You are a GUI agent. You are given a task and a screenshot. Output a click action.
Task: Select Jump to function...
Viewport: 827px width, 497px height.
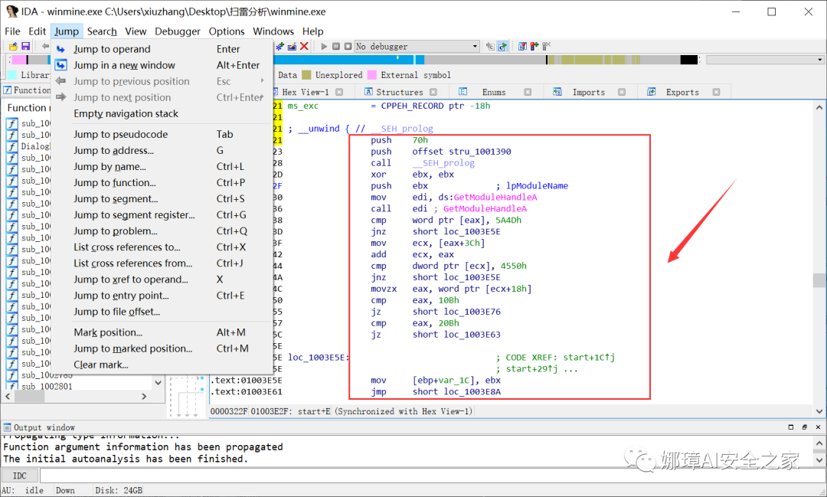tap(162, 182)
